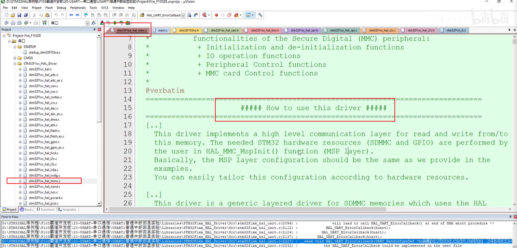Image resolution: width=517 pixels, height=248 pixels.
Task: Select stm32f1xx_hal_flash.c in project tree
Action: pos(44,130)
